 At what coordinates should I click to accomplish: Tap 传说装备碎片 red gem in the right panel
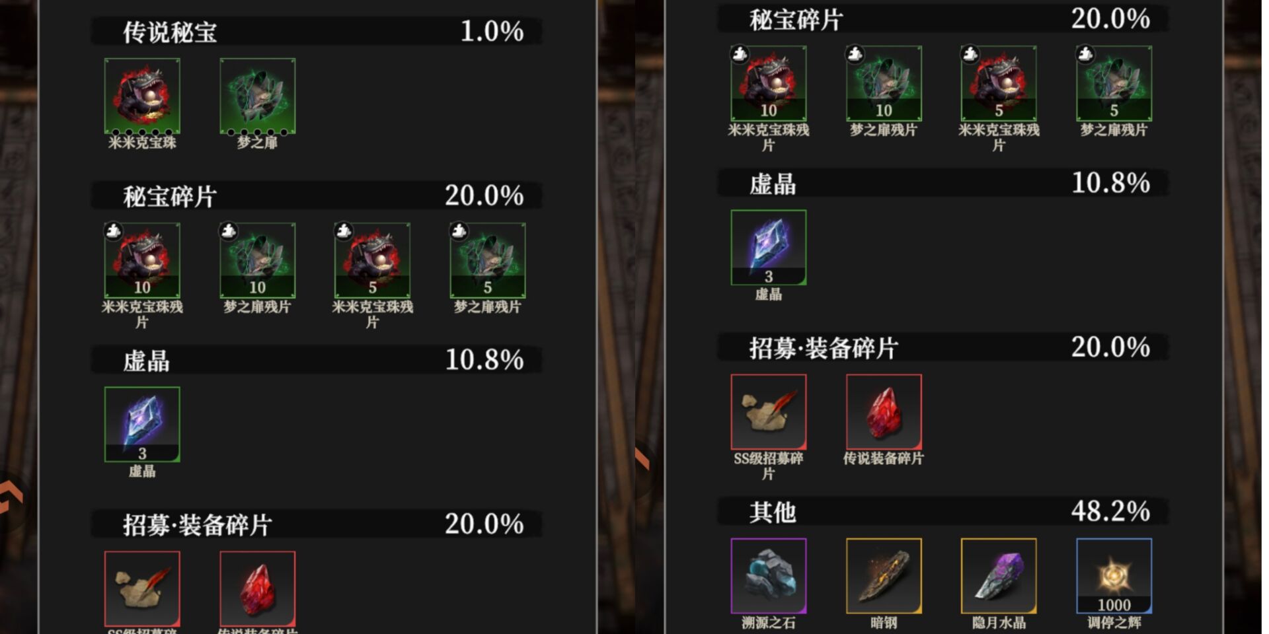click(884, 411)
